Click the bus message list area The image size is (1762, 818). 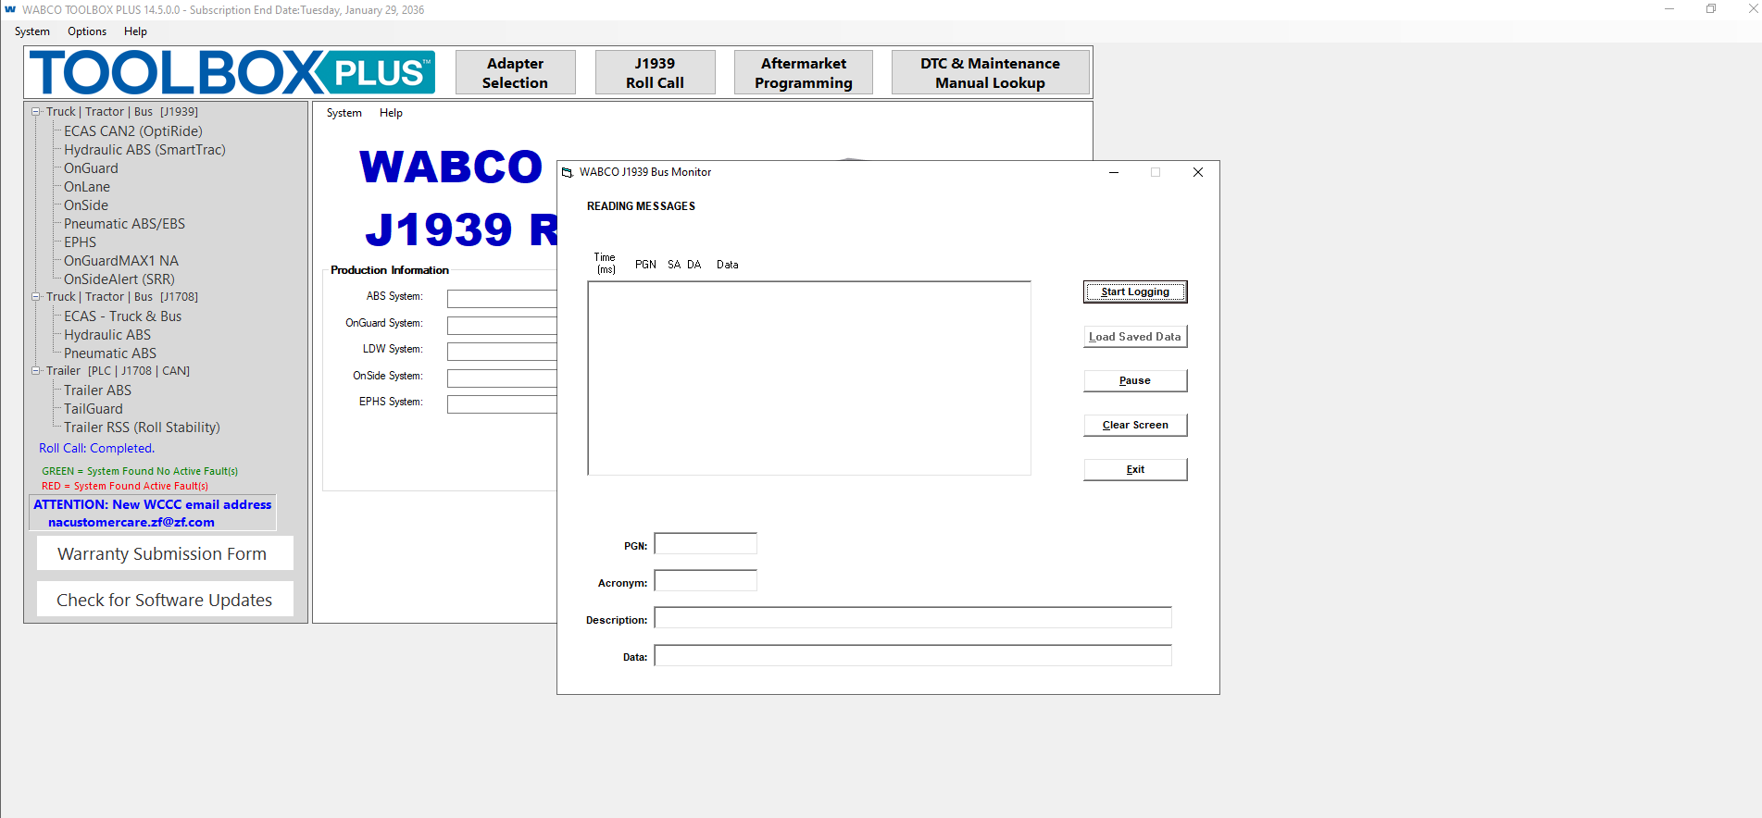[809, 378]
